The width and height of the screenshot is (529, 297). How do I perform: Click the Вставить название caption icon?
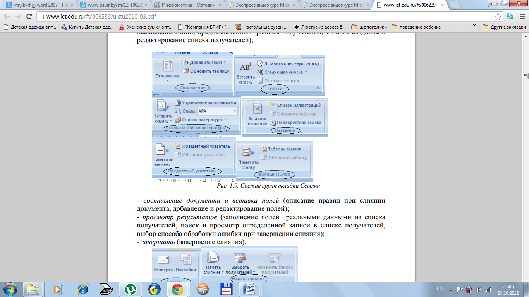click(257, 108)
